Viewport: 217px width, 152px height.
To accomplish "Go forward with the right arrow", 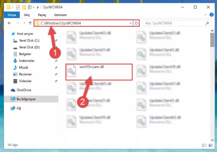I will pyautogui.click(x=17, y=23).
